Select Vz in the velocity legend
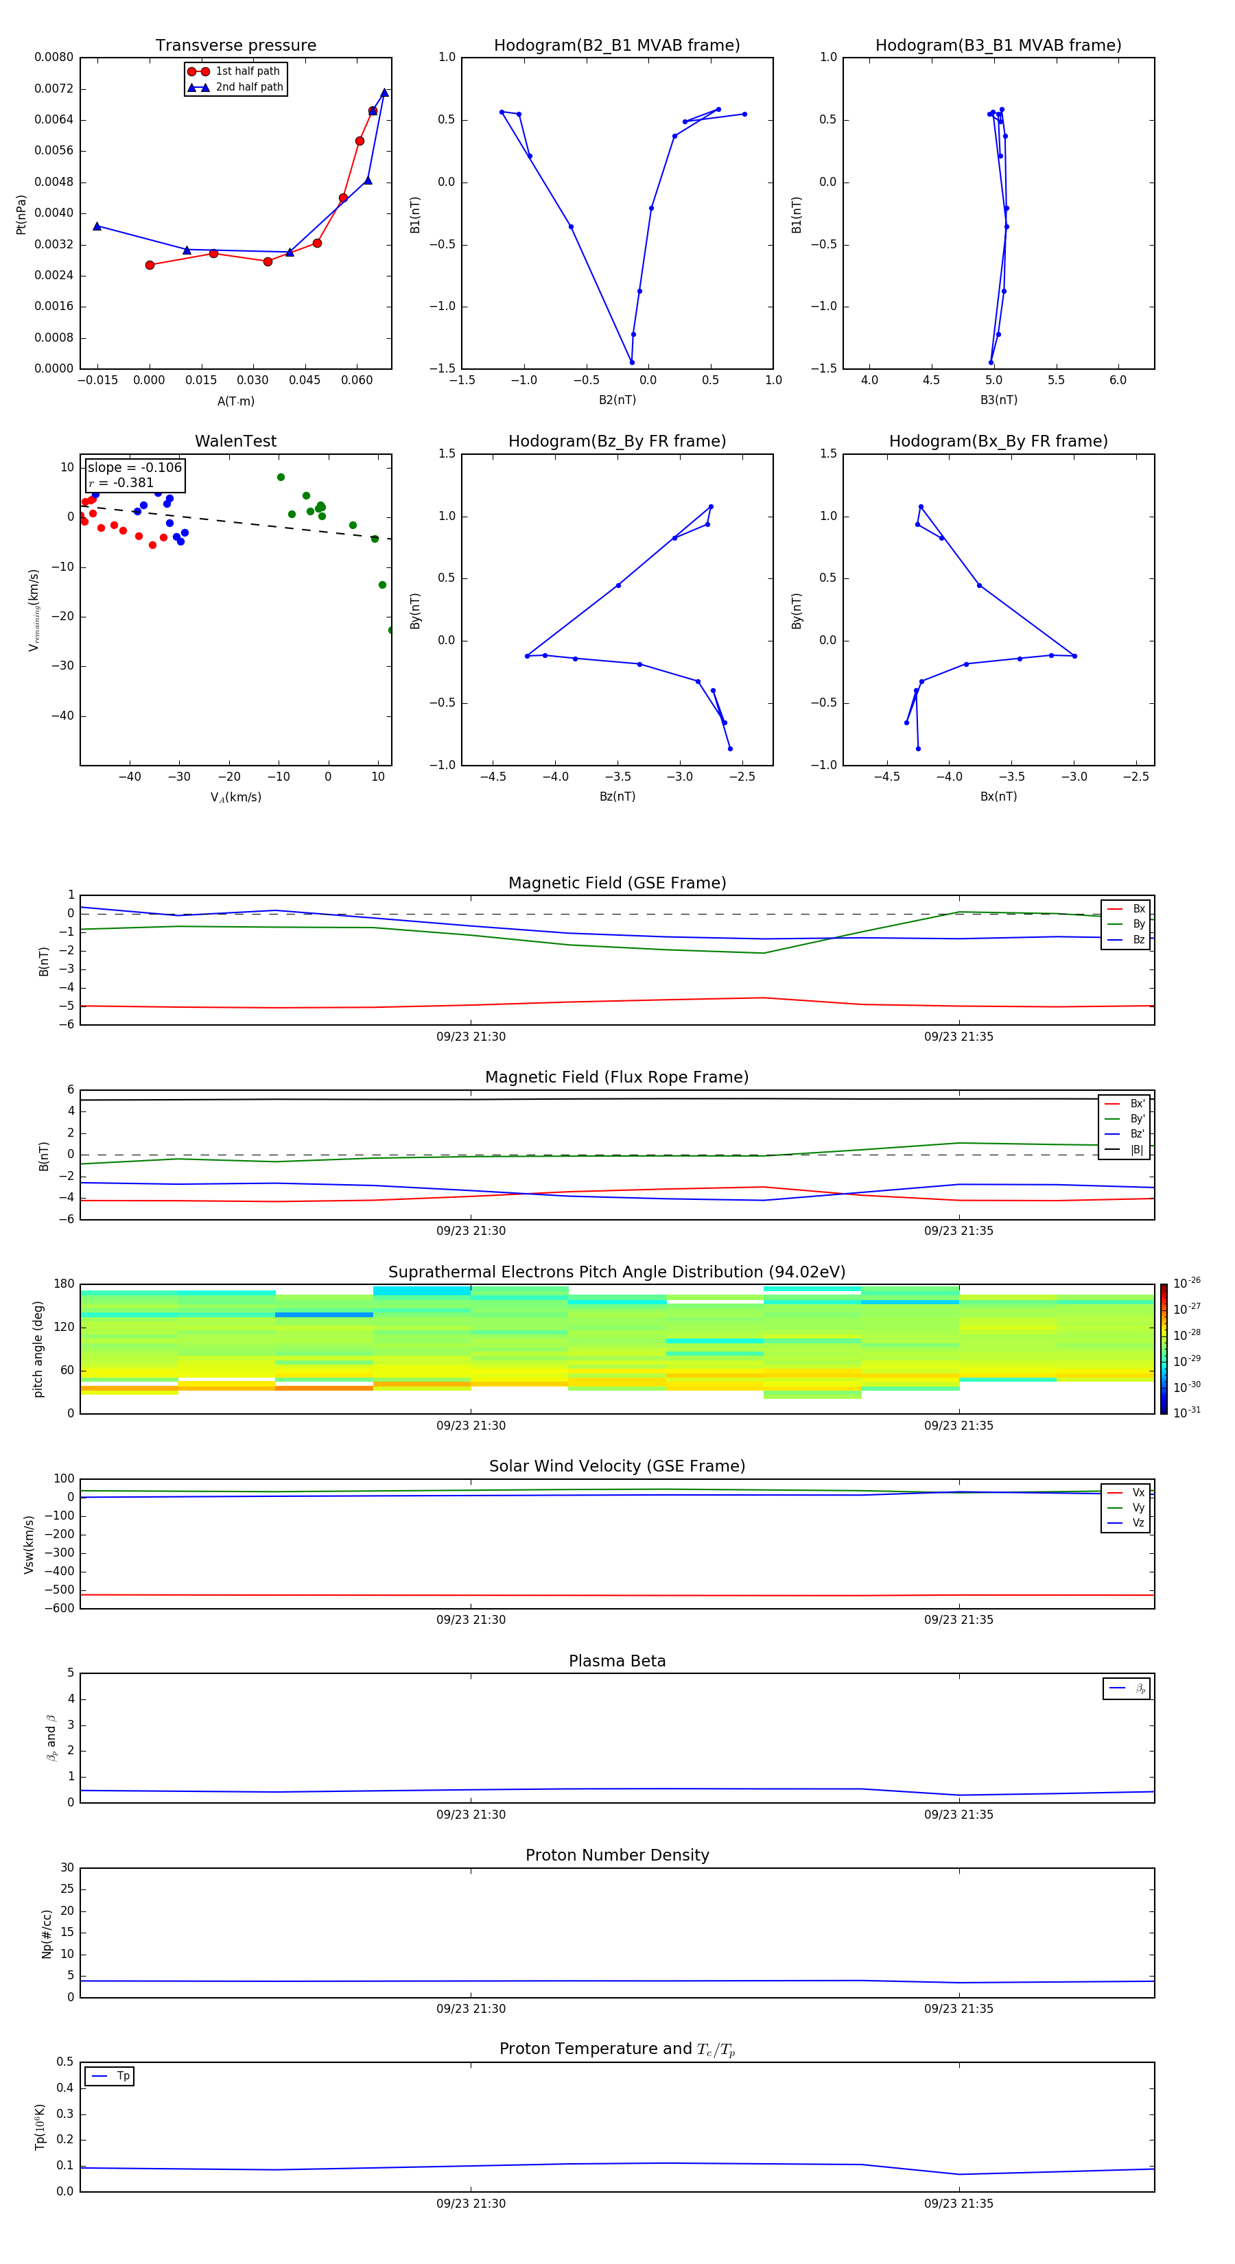This screenshot has width=1235, height=2264. click(x=1126, y=1523)
